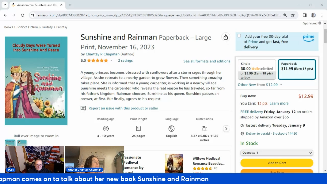Select the Kindle format option

(x=257, y=70)
